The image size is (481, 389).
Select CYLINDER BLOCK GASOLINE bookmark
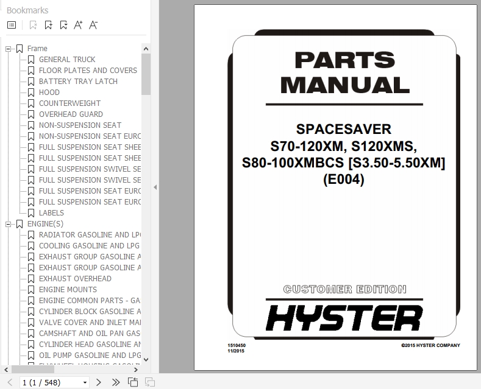tap(90, 312)
